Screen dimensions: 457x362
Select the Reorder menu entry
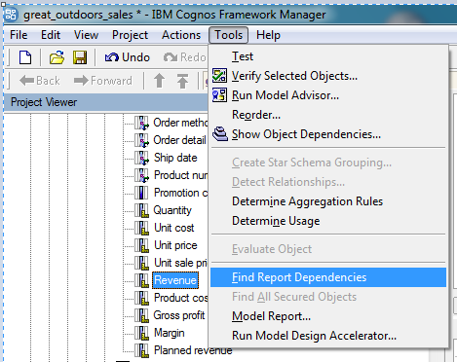[x=328, y=115]
